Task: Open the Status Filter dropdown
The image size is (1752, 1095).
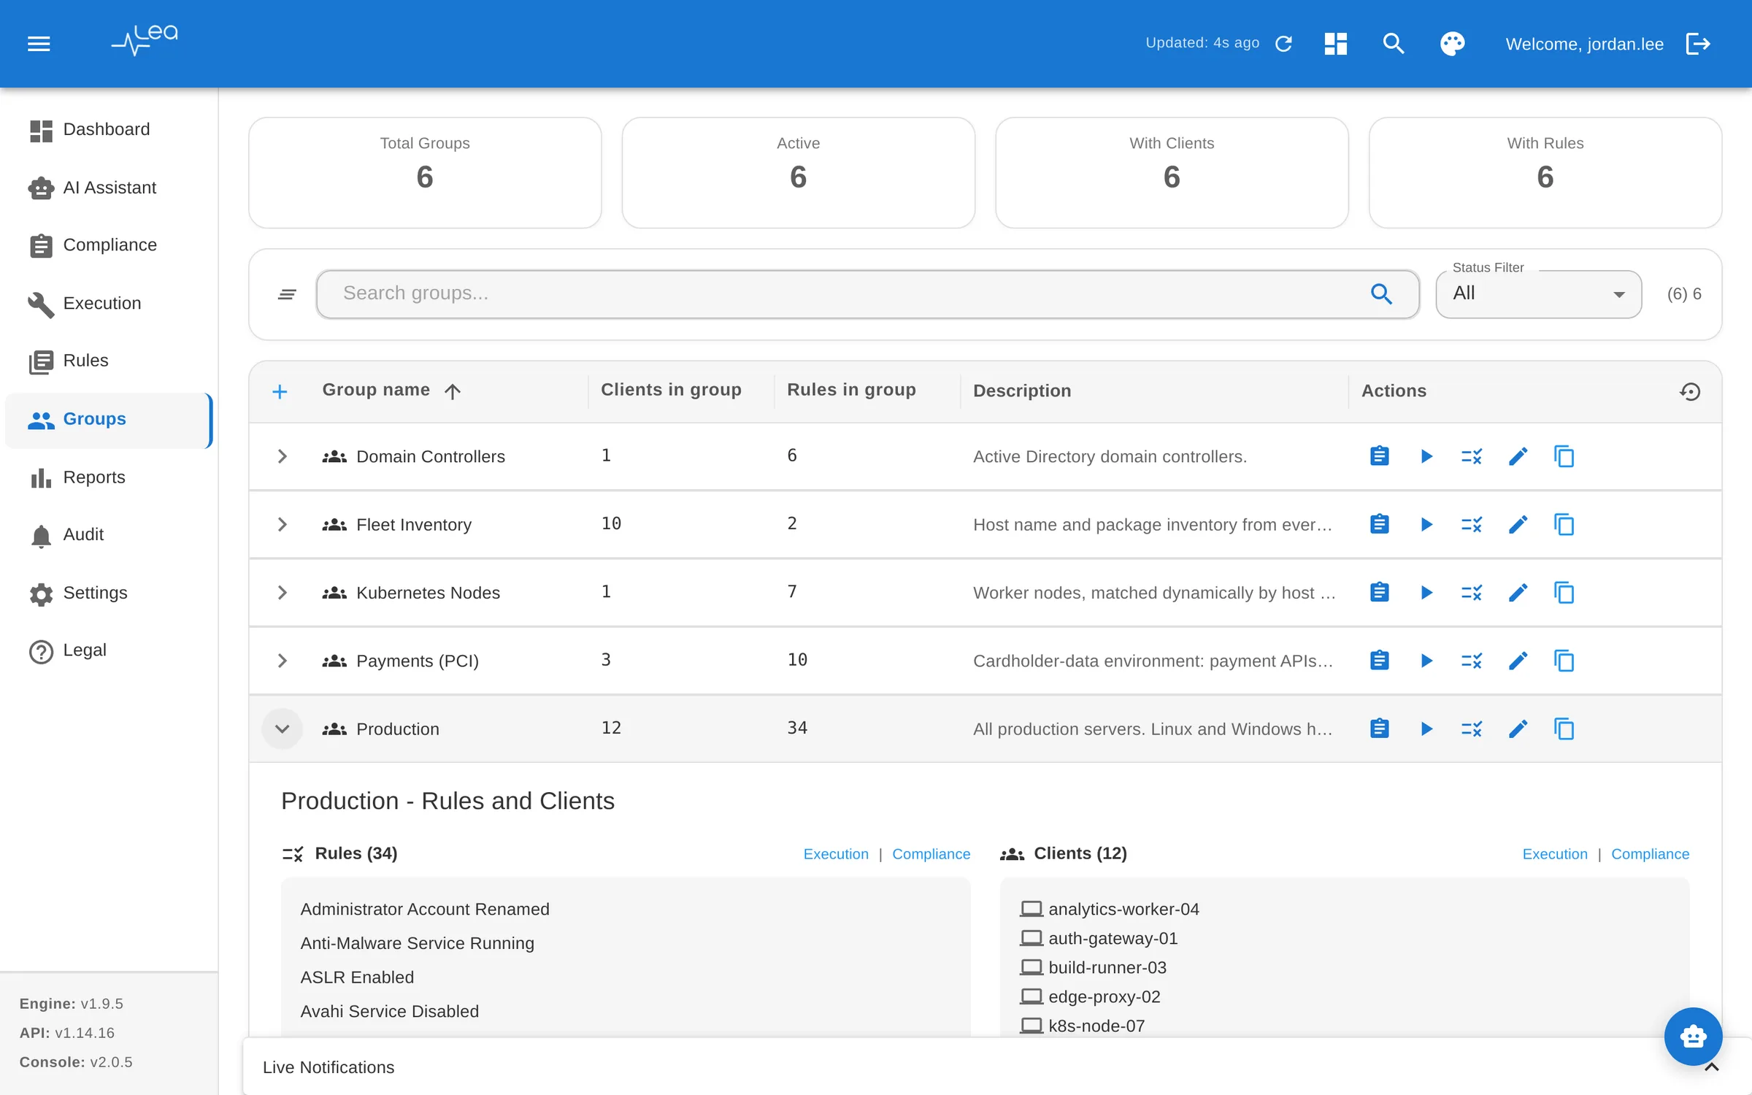Action: tap(1538, 294)
